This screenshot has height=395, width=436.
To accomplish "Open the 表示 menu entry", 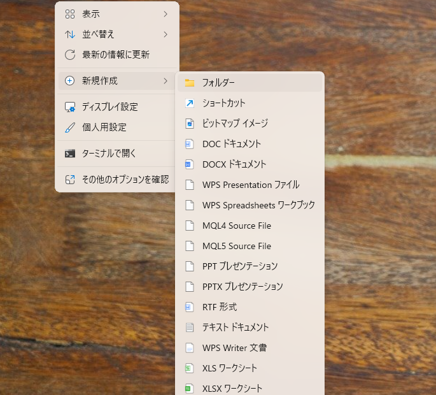I will click(117, 14).
